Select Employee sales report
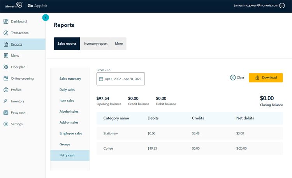Image resolution: width=292 pixels, height=178 pixels. (71, 133)
